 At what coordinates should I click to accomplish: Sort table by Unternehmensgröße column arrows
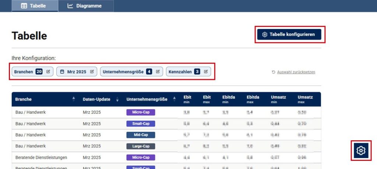174,99
